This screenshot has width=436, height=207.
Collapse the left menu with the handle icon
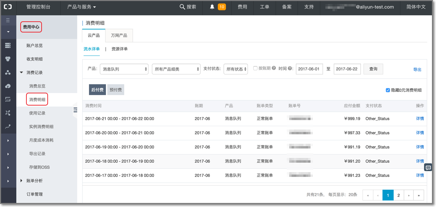pyautogui.click(x=75, y=110)
